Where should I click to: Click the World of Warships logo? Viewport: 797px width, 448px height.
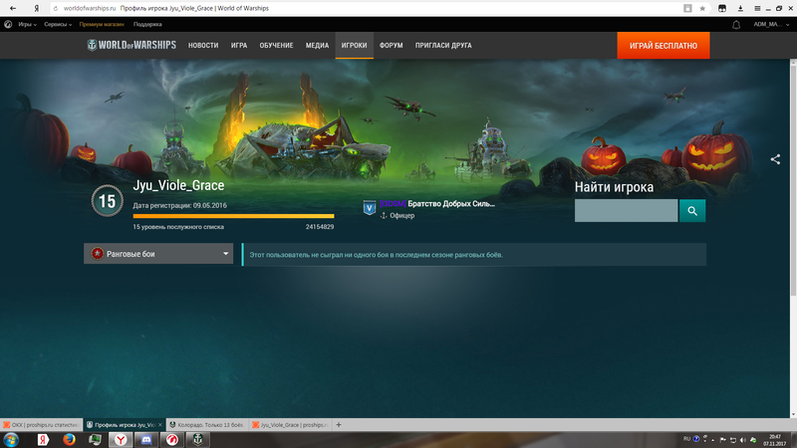pyautogui.click(x=132, y=45)
